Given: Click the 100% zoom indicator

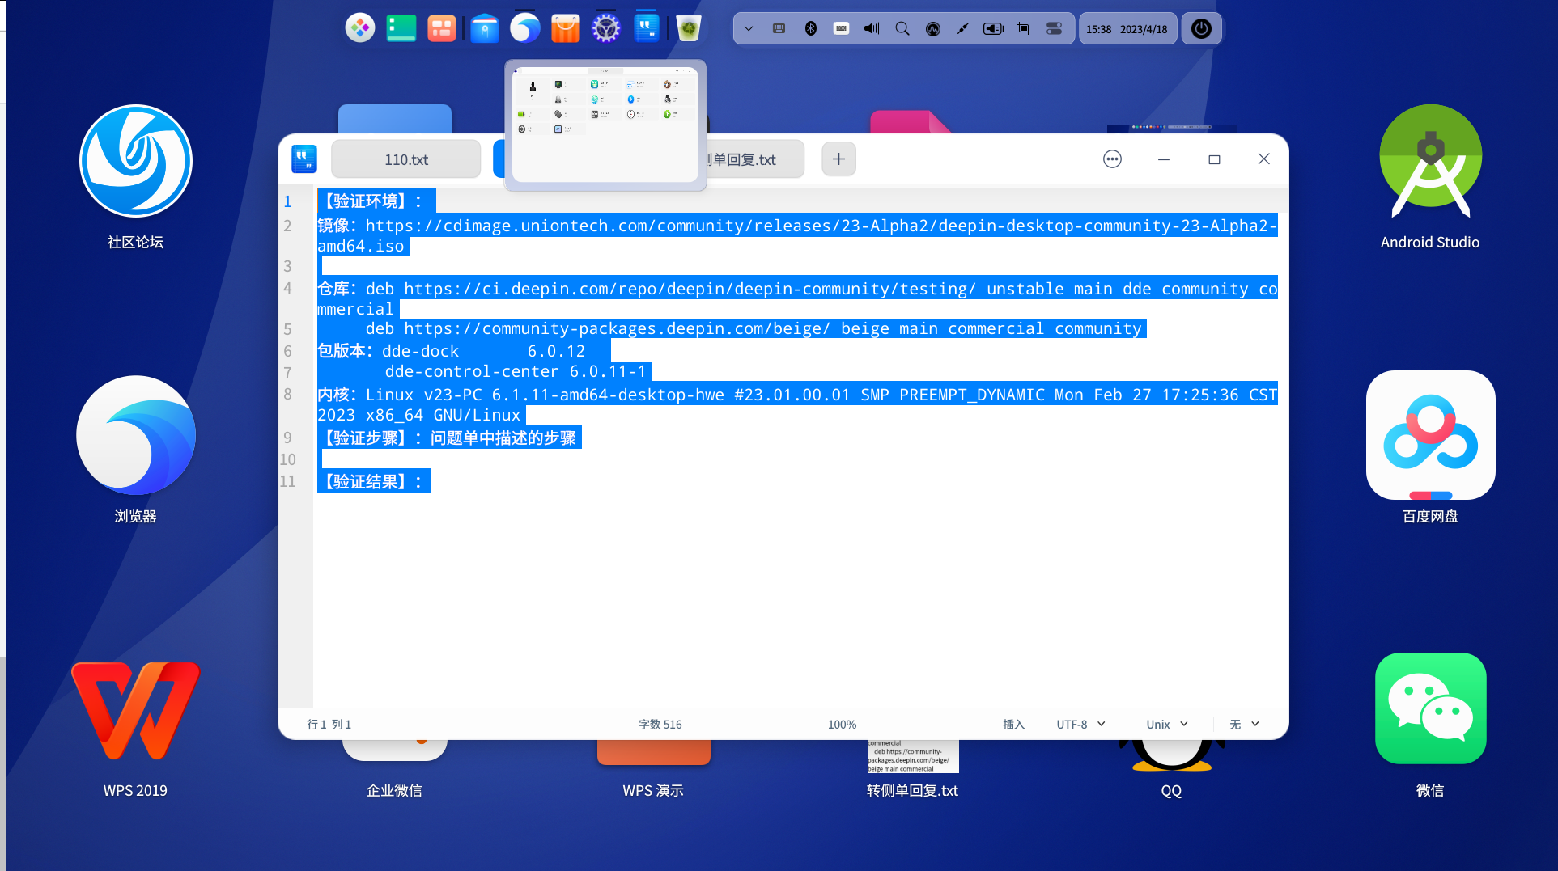Looking at the screenshot, I should click(843, 724).
